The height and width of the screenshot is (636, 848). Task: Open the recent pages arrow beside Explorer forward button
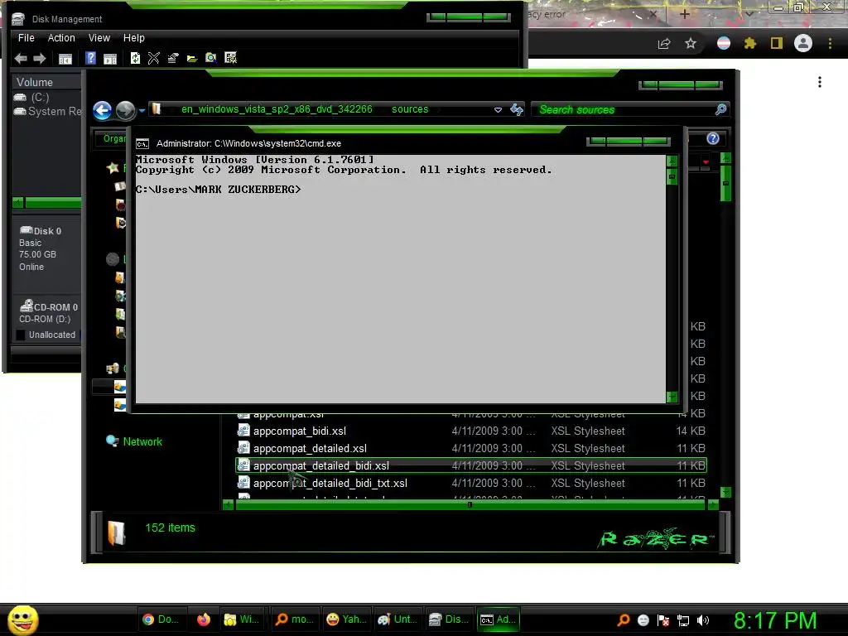point(142,111)
